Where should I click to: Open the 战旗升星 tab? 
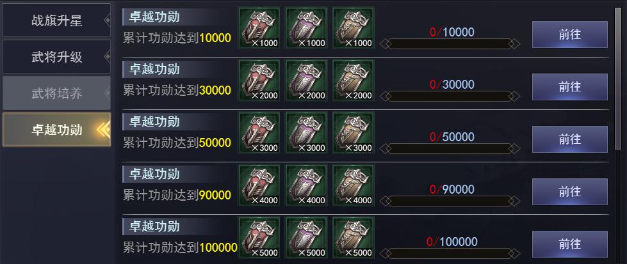click(x=56, y=20)
